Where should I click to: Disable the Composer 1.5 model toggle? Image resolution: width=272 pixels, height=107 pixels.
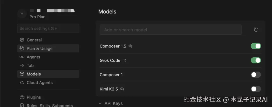pos(256,46)
